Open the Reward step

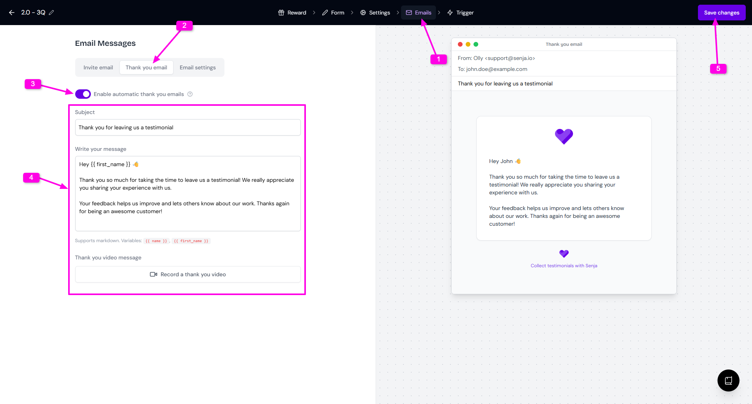pos(292,13)
